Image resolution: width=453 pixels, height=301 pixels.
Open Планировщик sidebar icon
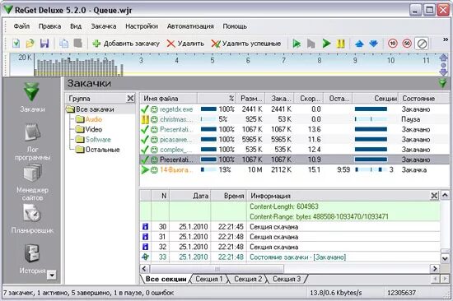coord(32,219)
